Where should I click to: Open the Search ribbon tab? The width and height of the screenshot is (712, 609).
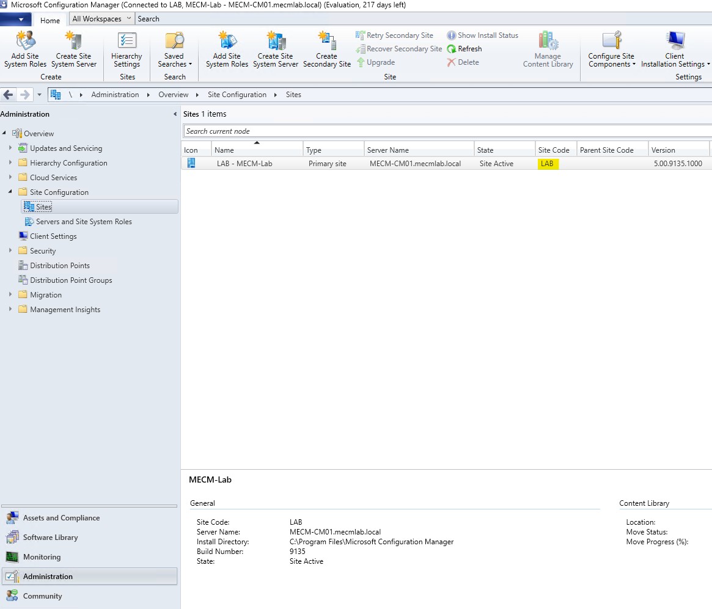point(149,19)
